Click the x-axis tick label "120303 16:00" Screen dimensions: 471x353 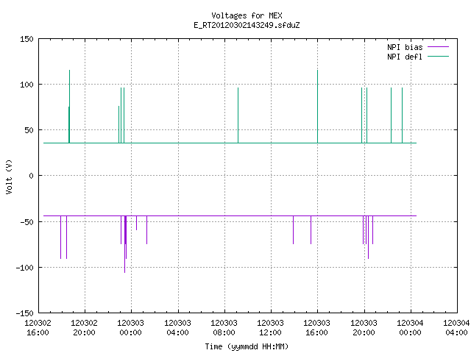[x=316, y=328]
